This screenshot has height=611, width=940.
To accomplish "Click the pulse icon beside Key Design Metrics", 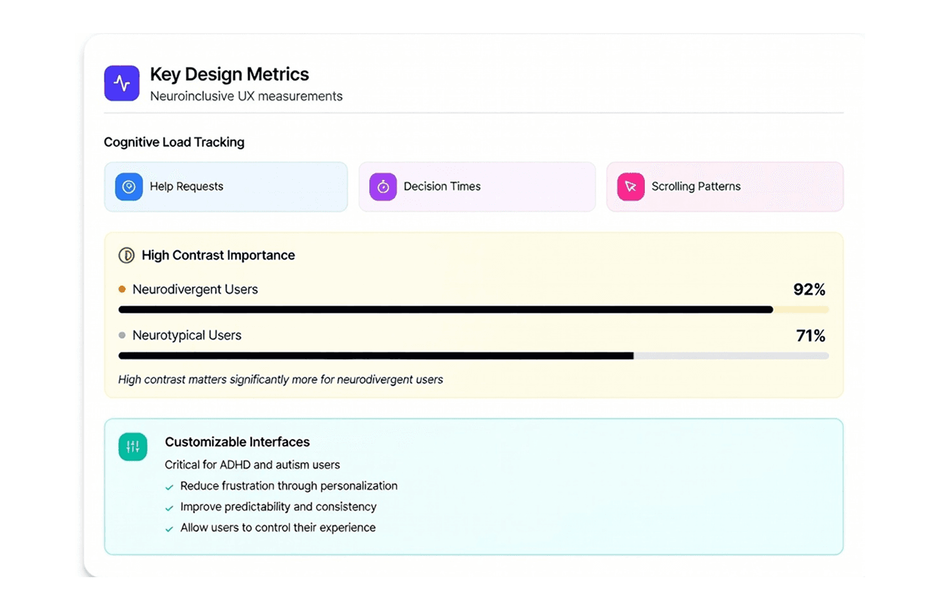I will 122,83.
